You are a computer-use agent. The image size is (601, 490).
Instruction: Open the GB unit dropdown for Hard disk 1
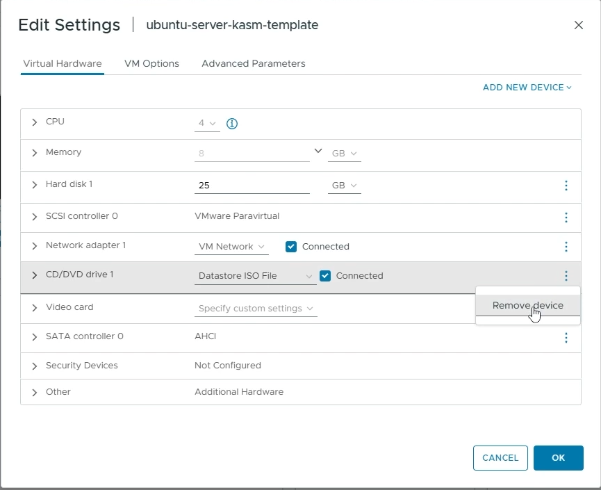(344, 185)
